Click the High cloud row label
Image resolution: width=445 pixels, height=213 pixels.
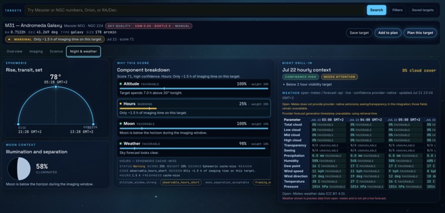pyautogui.click(x=292, y=140)
